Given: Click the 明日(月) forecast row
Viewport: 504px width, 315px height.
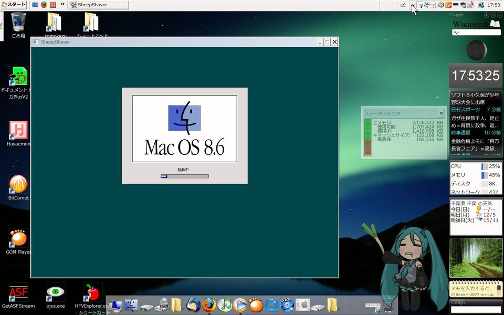Looking at the screenshot, I should (474, 215).
